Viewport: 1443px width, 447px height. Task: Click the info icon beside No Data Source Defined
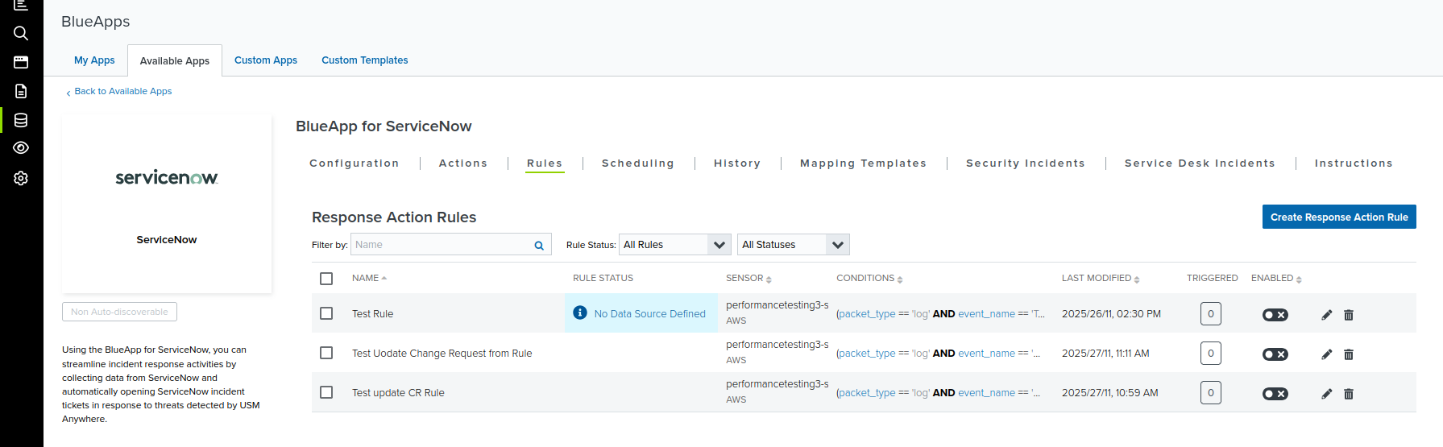tap(580, 312)
